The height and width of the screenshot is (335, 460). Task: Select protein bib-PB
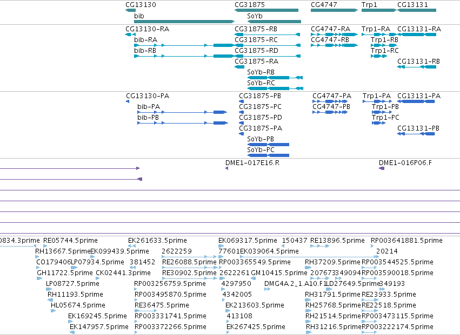(183, 123)
